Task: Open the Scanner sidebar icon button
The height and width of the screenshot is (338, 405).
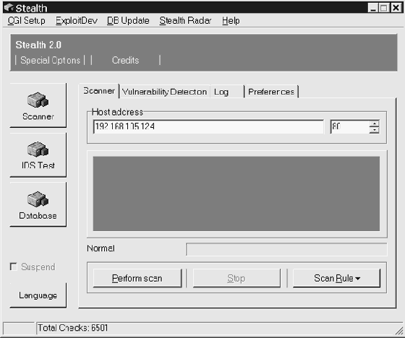Action: (38, 105)
